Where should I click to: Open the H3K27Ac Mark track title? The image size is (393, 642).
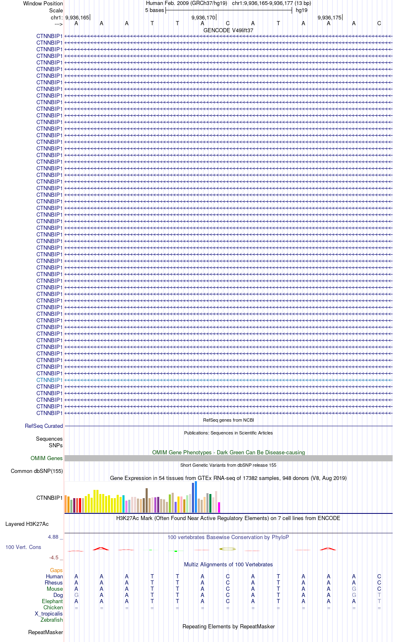pos(228,518)
